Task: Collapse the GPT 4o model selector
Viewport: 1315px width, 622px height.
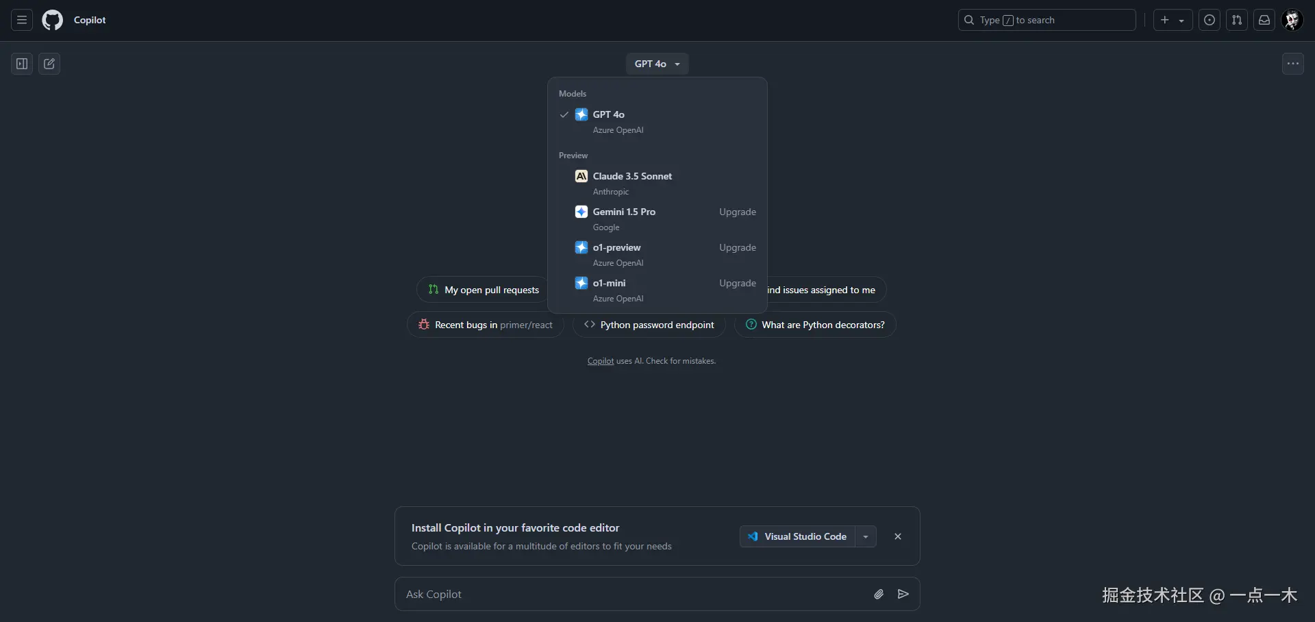Action: point(657,64)
